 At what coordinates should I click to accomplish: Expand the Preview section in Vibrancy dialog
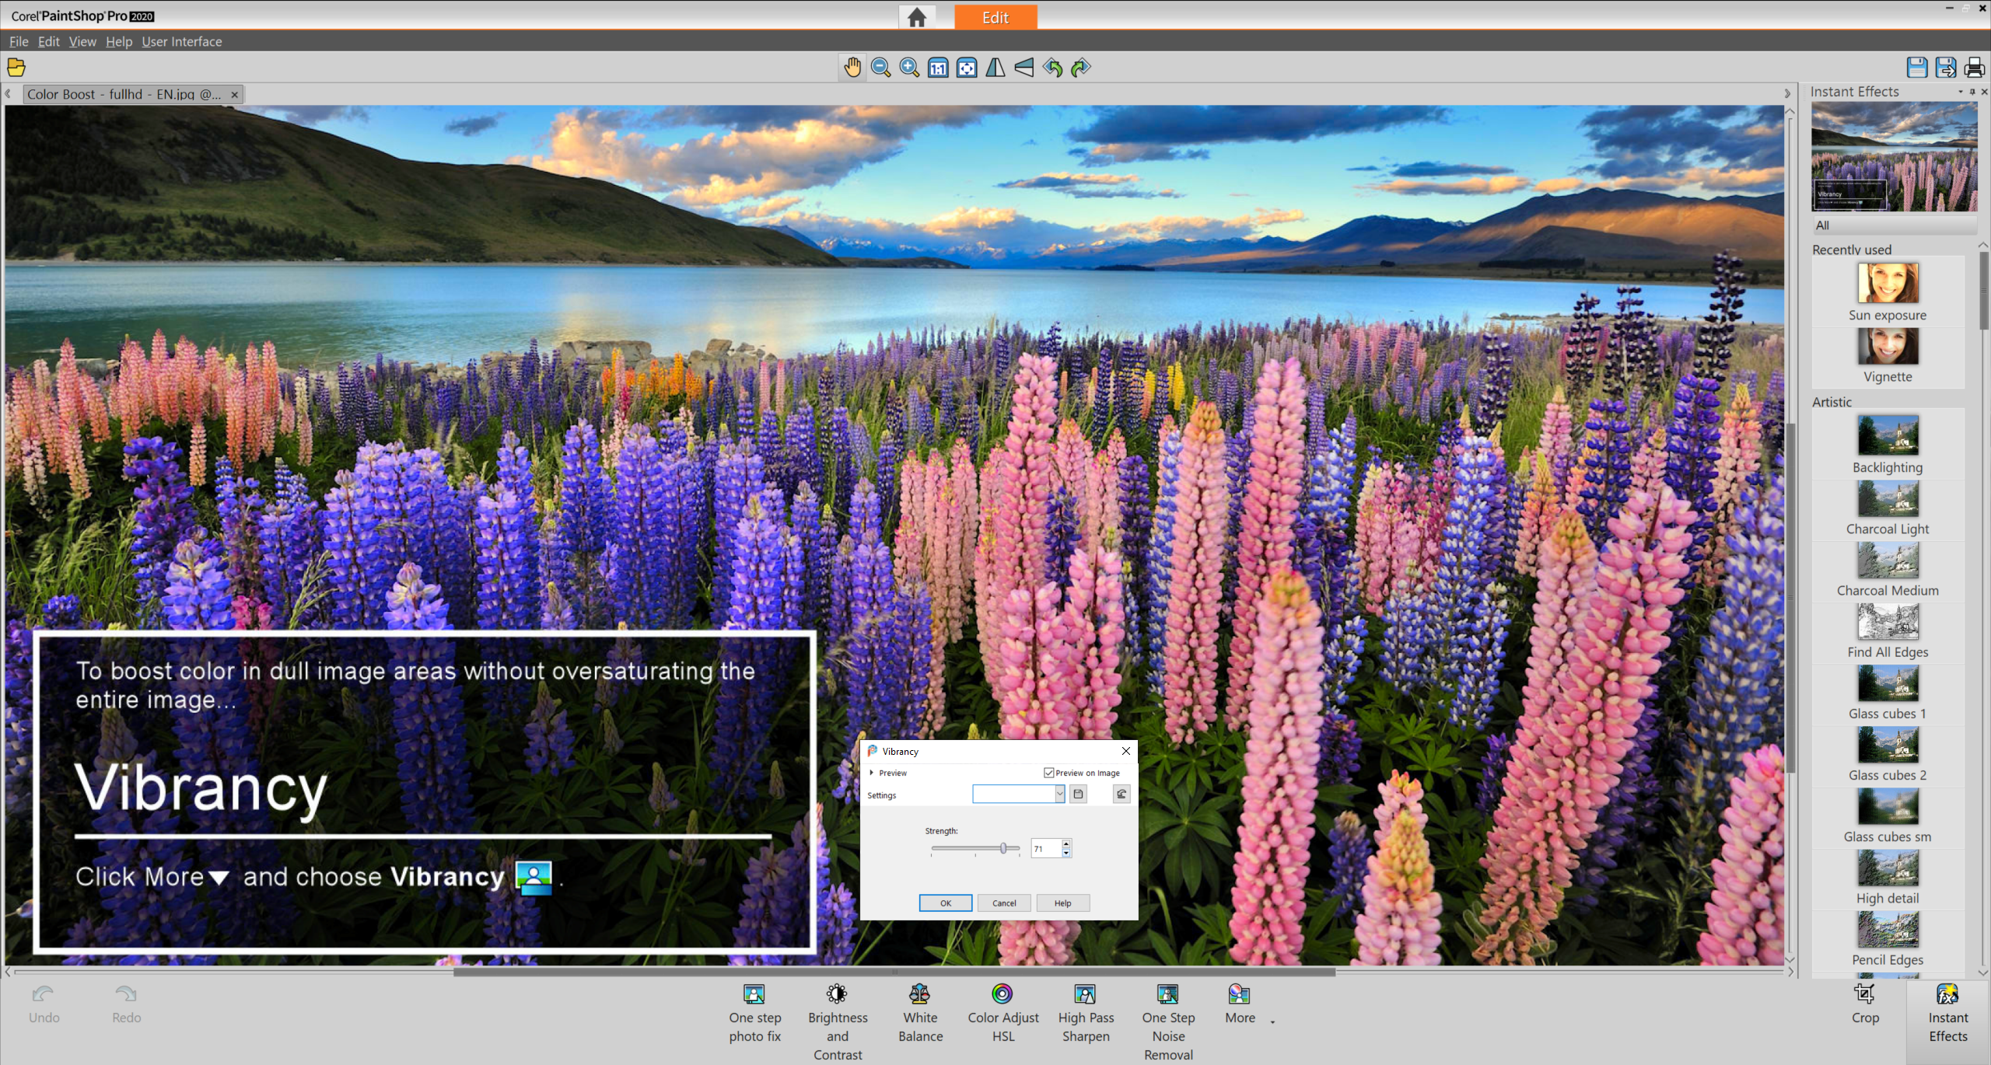coord(872,772)
